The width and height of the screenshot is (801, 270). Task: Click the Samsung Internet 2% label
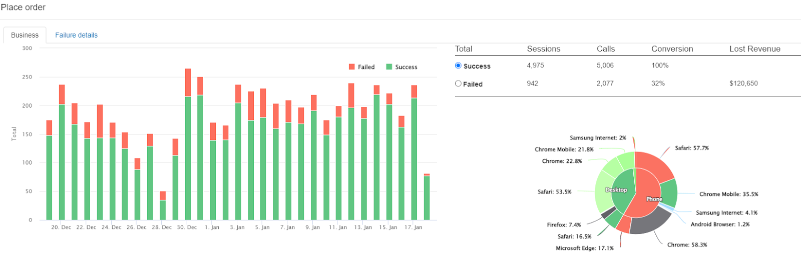click(x=598, y=137)
